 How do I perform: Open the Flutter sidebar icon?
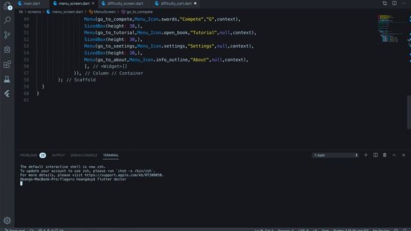click(7, 94)
